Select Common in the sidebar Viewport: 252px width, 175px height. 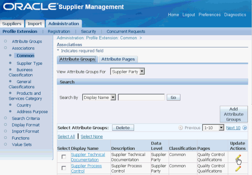pyautogui.click(x=25, y=55)
